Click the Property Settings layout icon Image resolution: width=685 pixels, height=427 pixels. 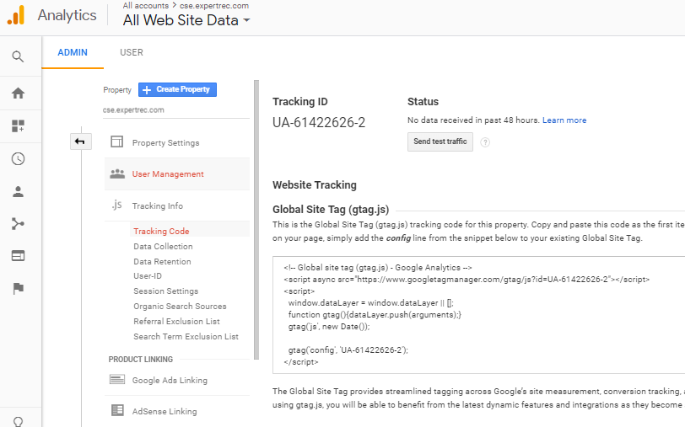coord(117,141)
